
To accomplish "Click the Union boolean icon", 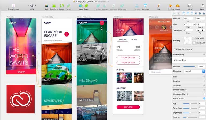I will click(x=98, y=6).
